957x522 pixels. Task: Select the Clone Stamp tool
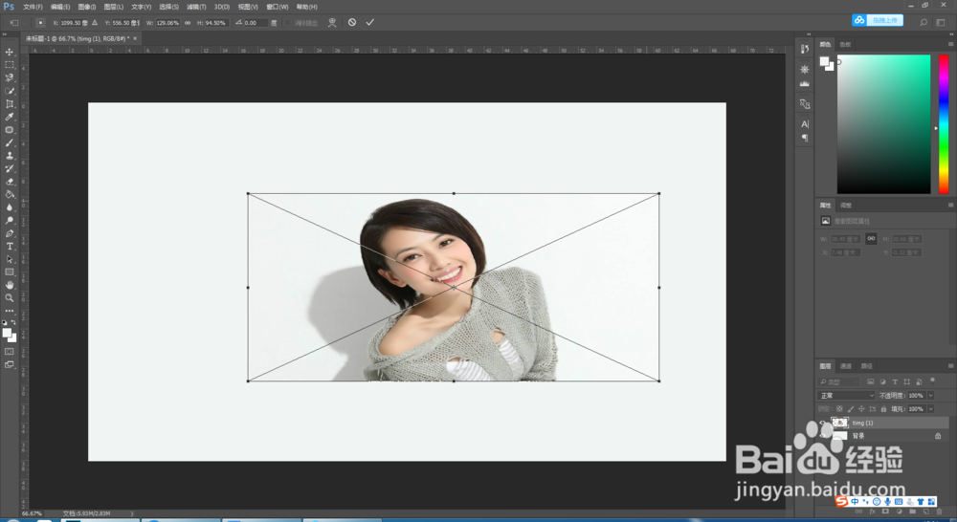click(10, 156)
